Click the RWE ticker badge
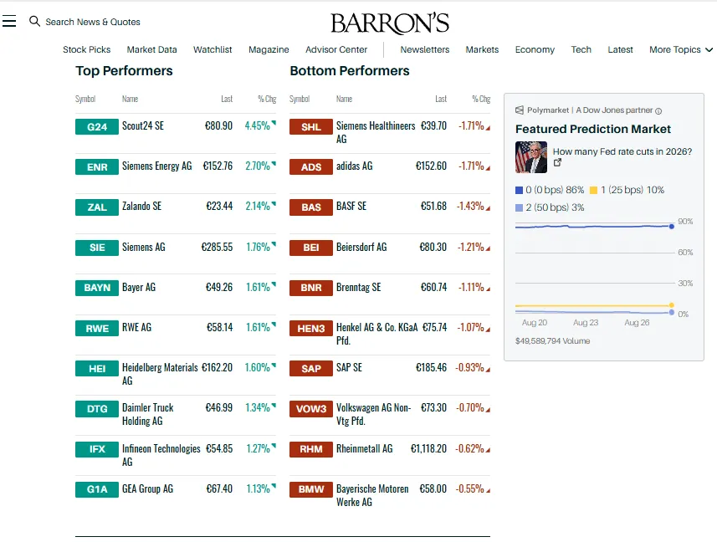Viewport: 717px width, 542px height. (97, 328)
